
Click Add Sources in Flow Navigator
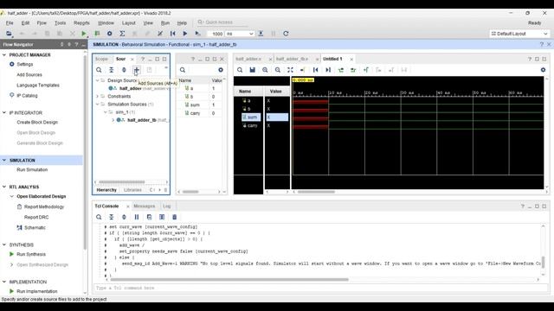pos(29,75)
